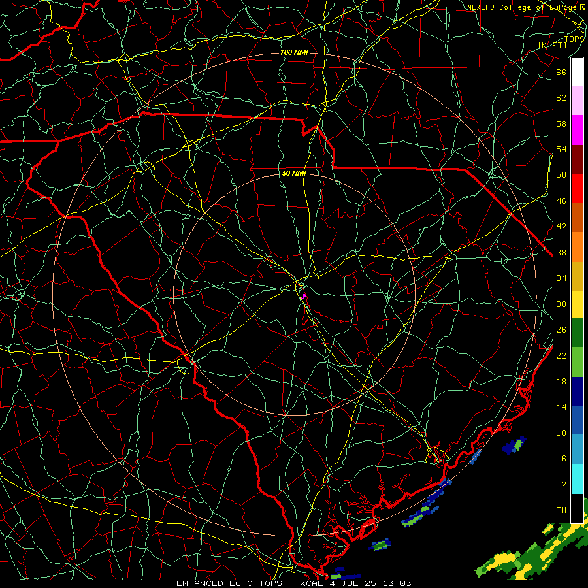Click the cyan swatch in the legend
Screen dimensions: 588x588
click(577, 479)
